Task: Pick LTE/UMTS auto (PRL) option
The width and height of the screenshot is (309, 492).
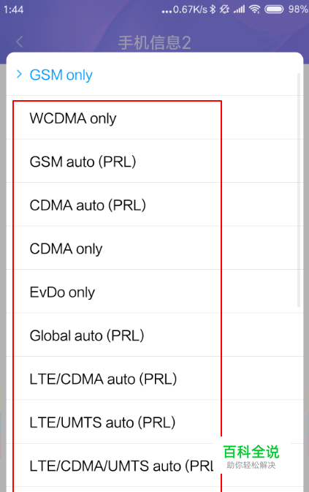Action: 155,422
